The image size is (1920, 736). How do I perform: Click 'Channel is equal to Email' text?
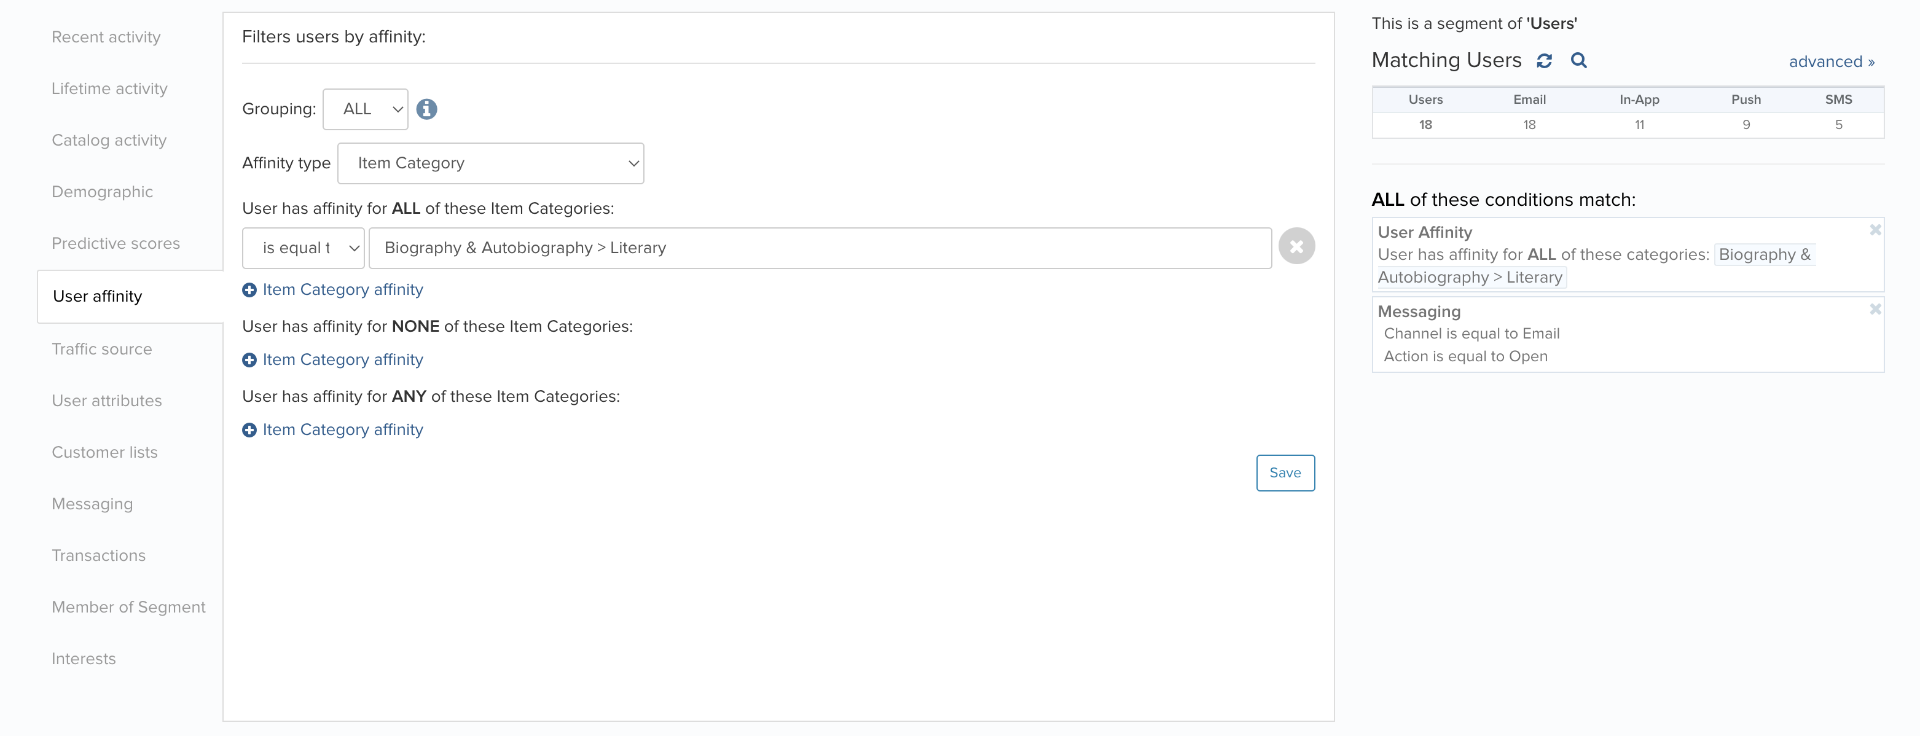click(1471, 334)
